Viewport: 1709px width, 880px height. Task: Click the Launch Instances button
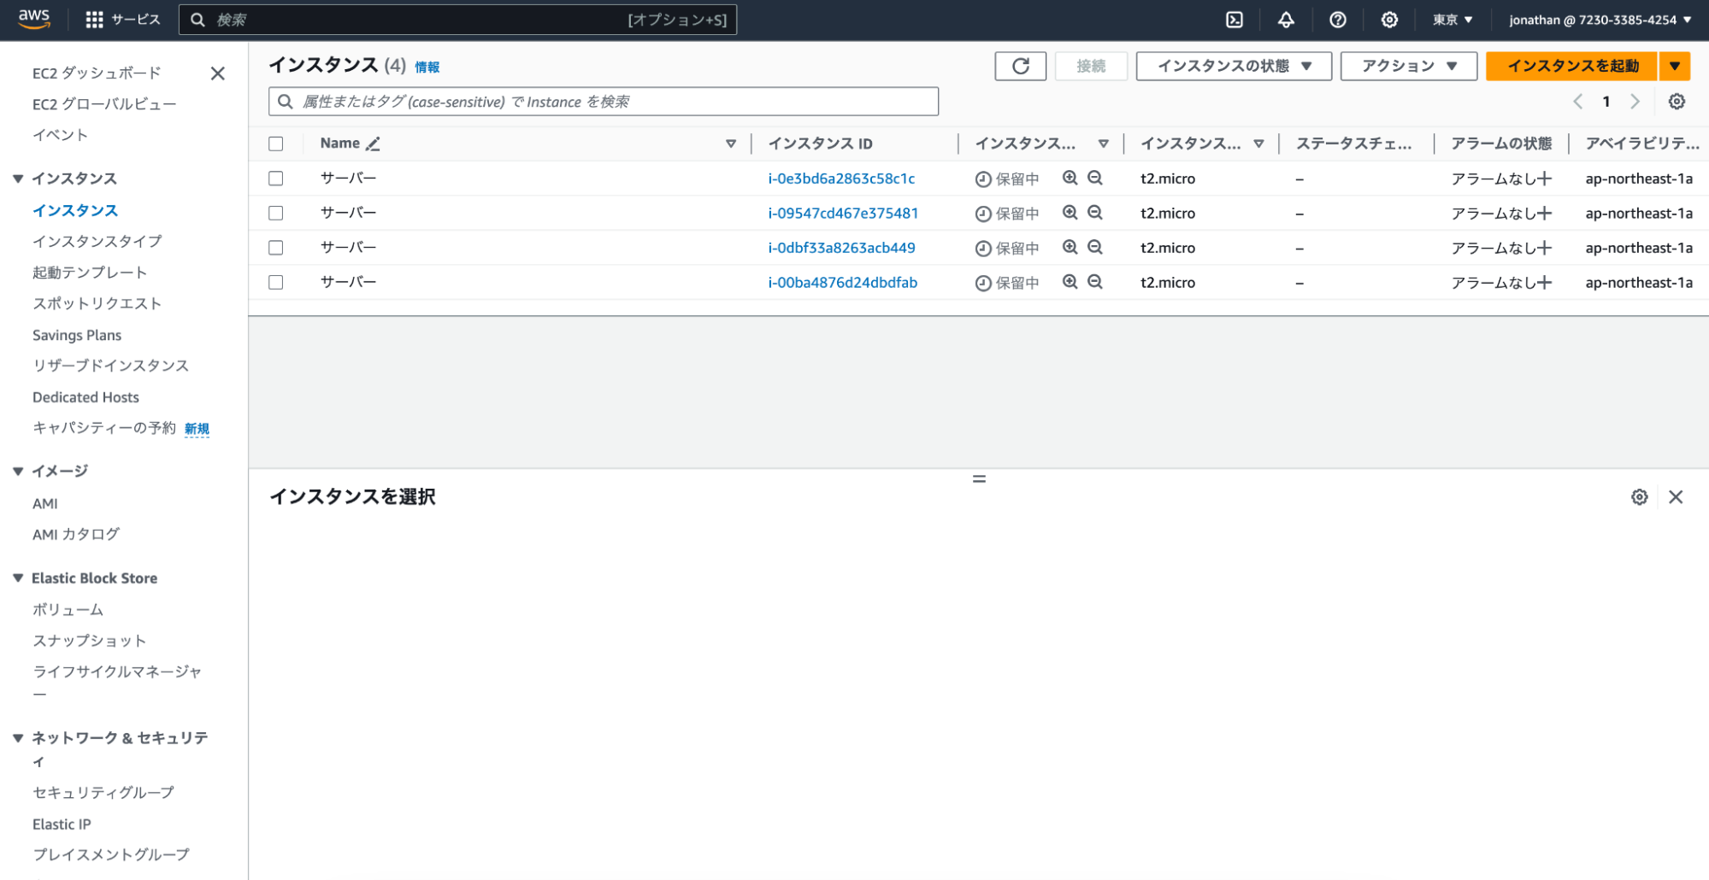point(1572,66)
